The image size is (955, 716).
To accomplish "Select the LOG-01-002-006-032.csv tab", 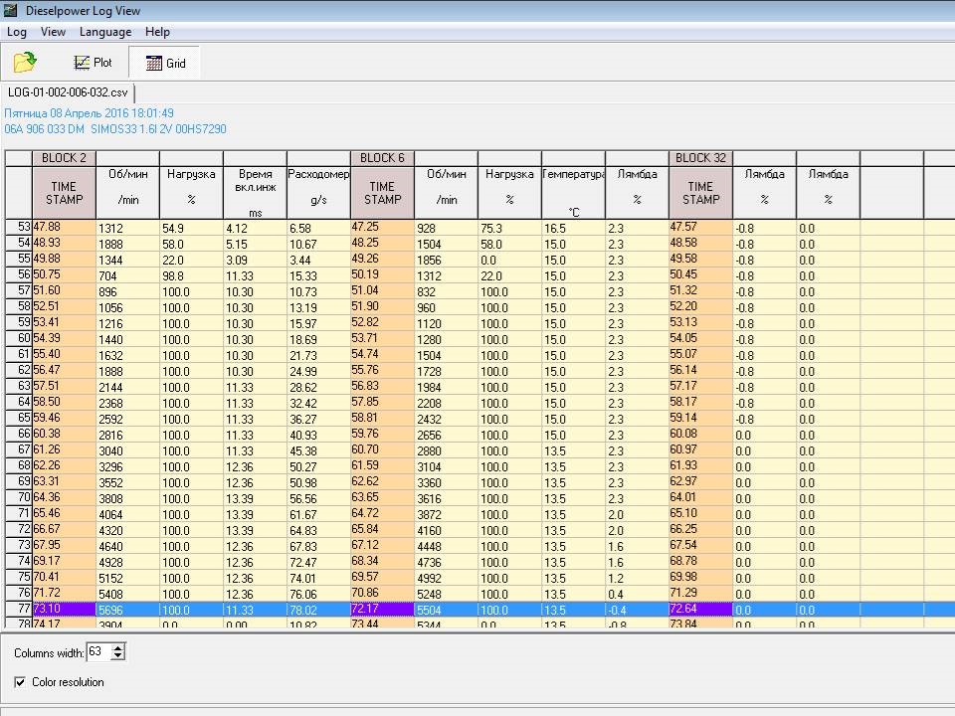I will [x=68, y=92].
